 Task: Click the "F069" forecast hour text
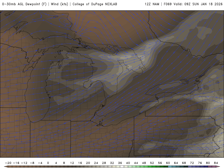click(167, 4)
